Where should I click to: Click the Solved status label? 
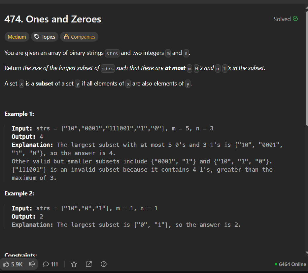coord(282,19)
